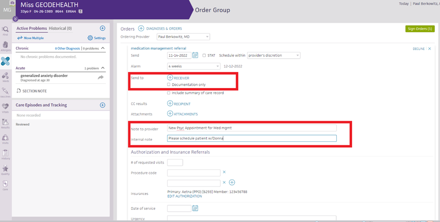The width and height of the screenshot is (440, 222).
Task: Open the Date of service calendar picker
Action: [195, 208]
